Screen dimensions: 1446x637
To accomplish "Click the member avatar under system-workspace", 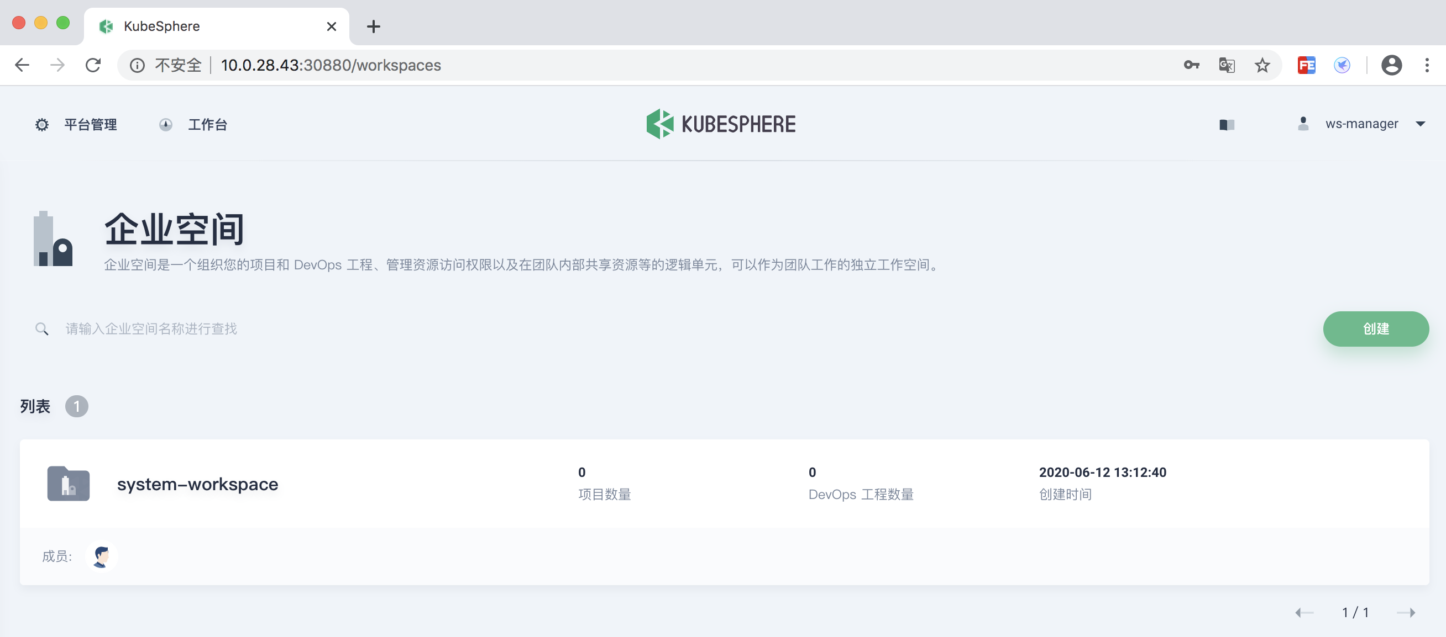I will point(102,556).
